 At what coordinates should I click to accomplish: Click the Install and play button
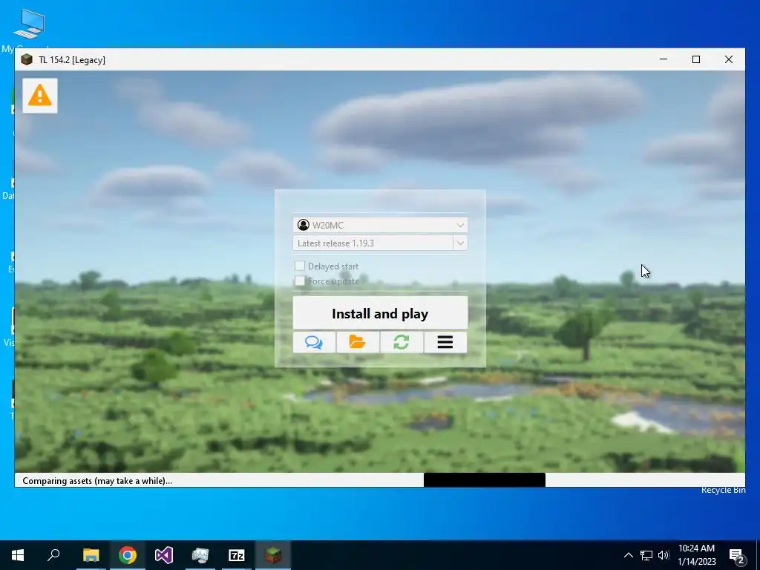coord(380,313)
